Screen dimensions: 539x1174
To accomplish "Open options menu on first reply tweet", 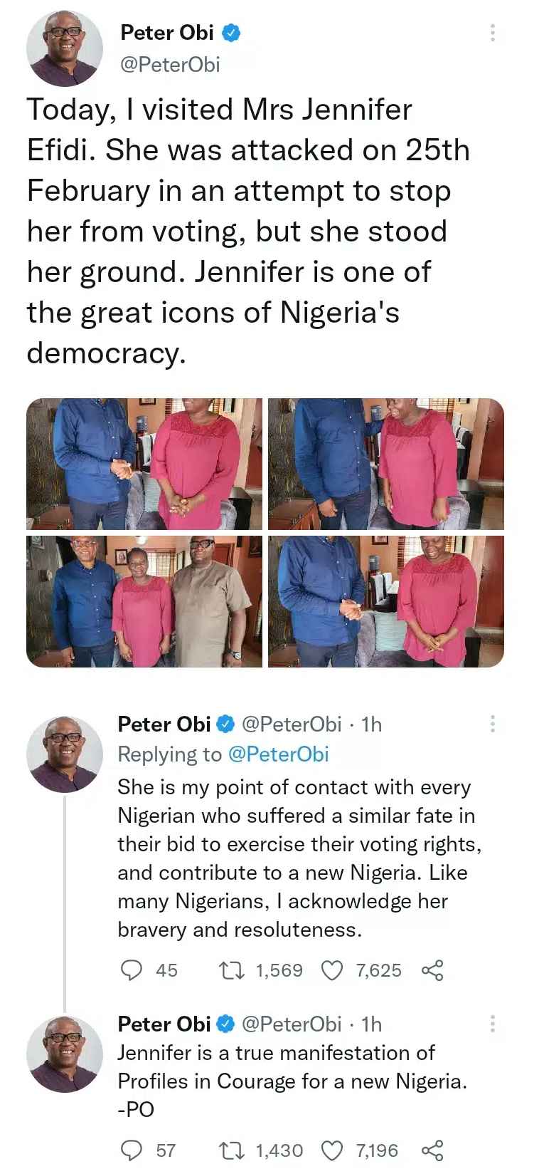I will (x=492, y=724).
